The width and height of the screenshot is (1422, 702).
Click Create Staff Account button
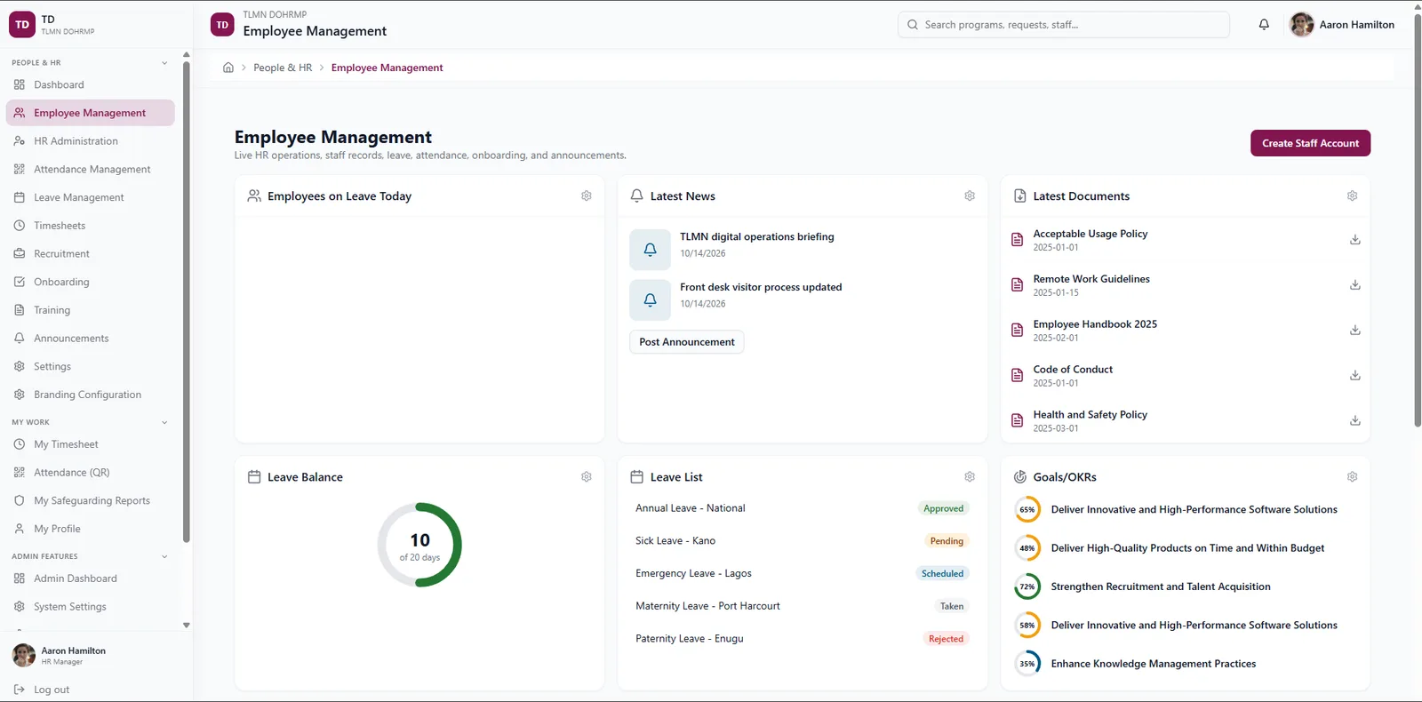pos(1310,143)
